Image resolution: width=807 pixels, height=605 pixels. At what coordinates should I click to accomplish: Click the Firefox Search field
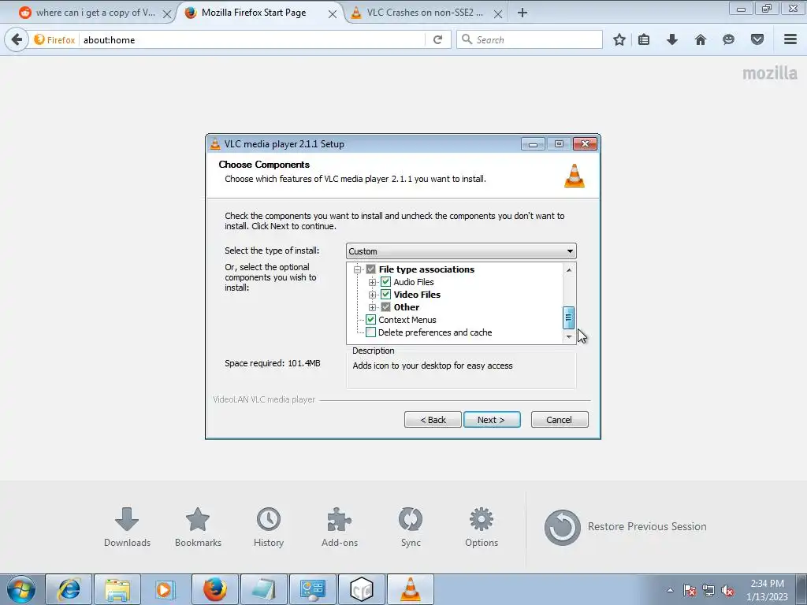[x=530, y=39]
